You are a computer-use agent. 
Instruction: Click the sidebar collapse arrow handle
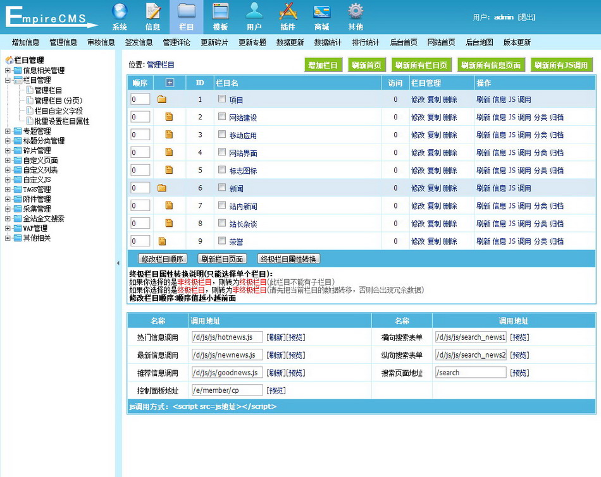[x=118, y=263]
